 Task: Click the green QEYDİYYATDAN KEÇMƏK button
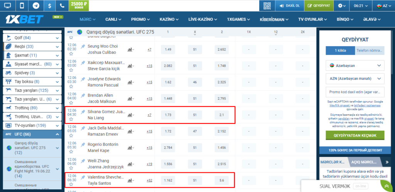355,135
